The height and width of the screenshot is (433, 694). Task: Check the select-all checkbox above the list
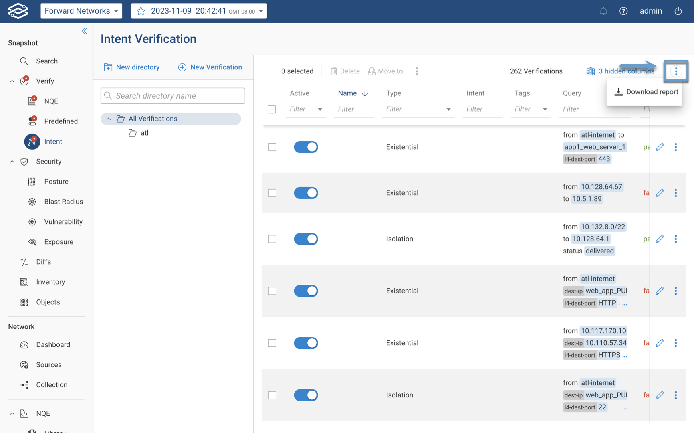tap(272, 109)
